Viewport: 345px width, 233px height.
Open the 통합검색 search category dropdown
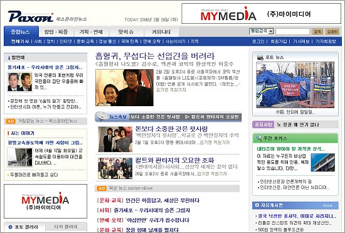tap(261, 31)
